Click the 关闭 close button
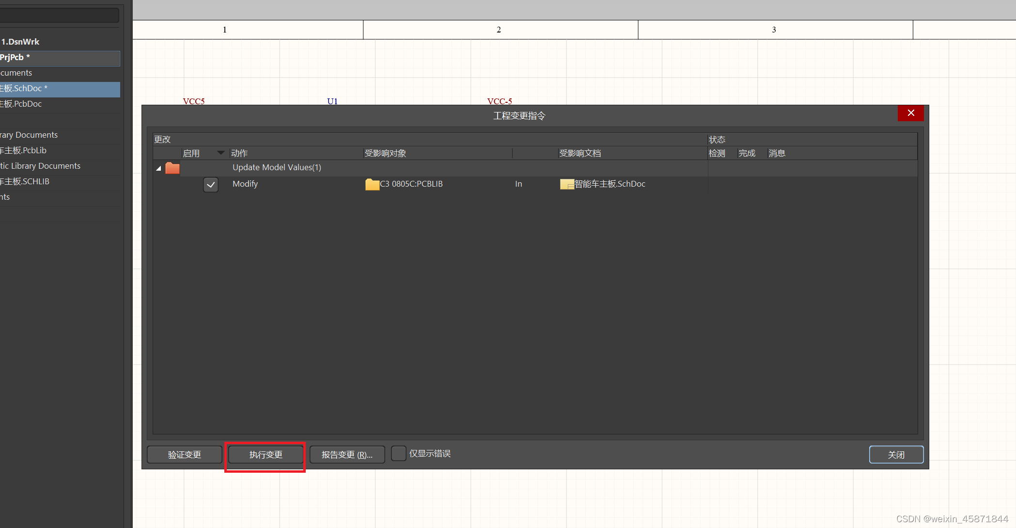 896,454
